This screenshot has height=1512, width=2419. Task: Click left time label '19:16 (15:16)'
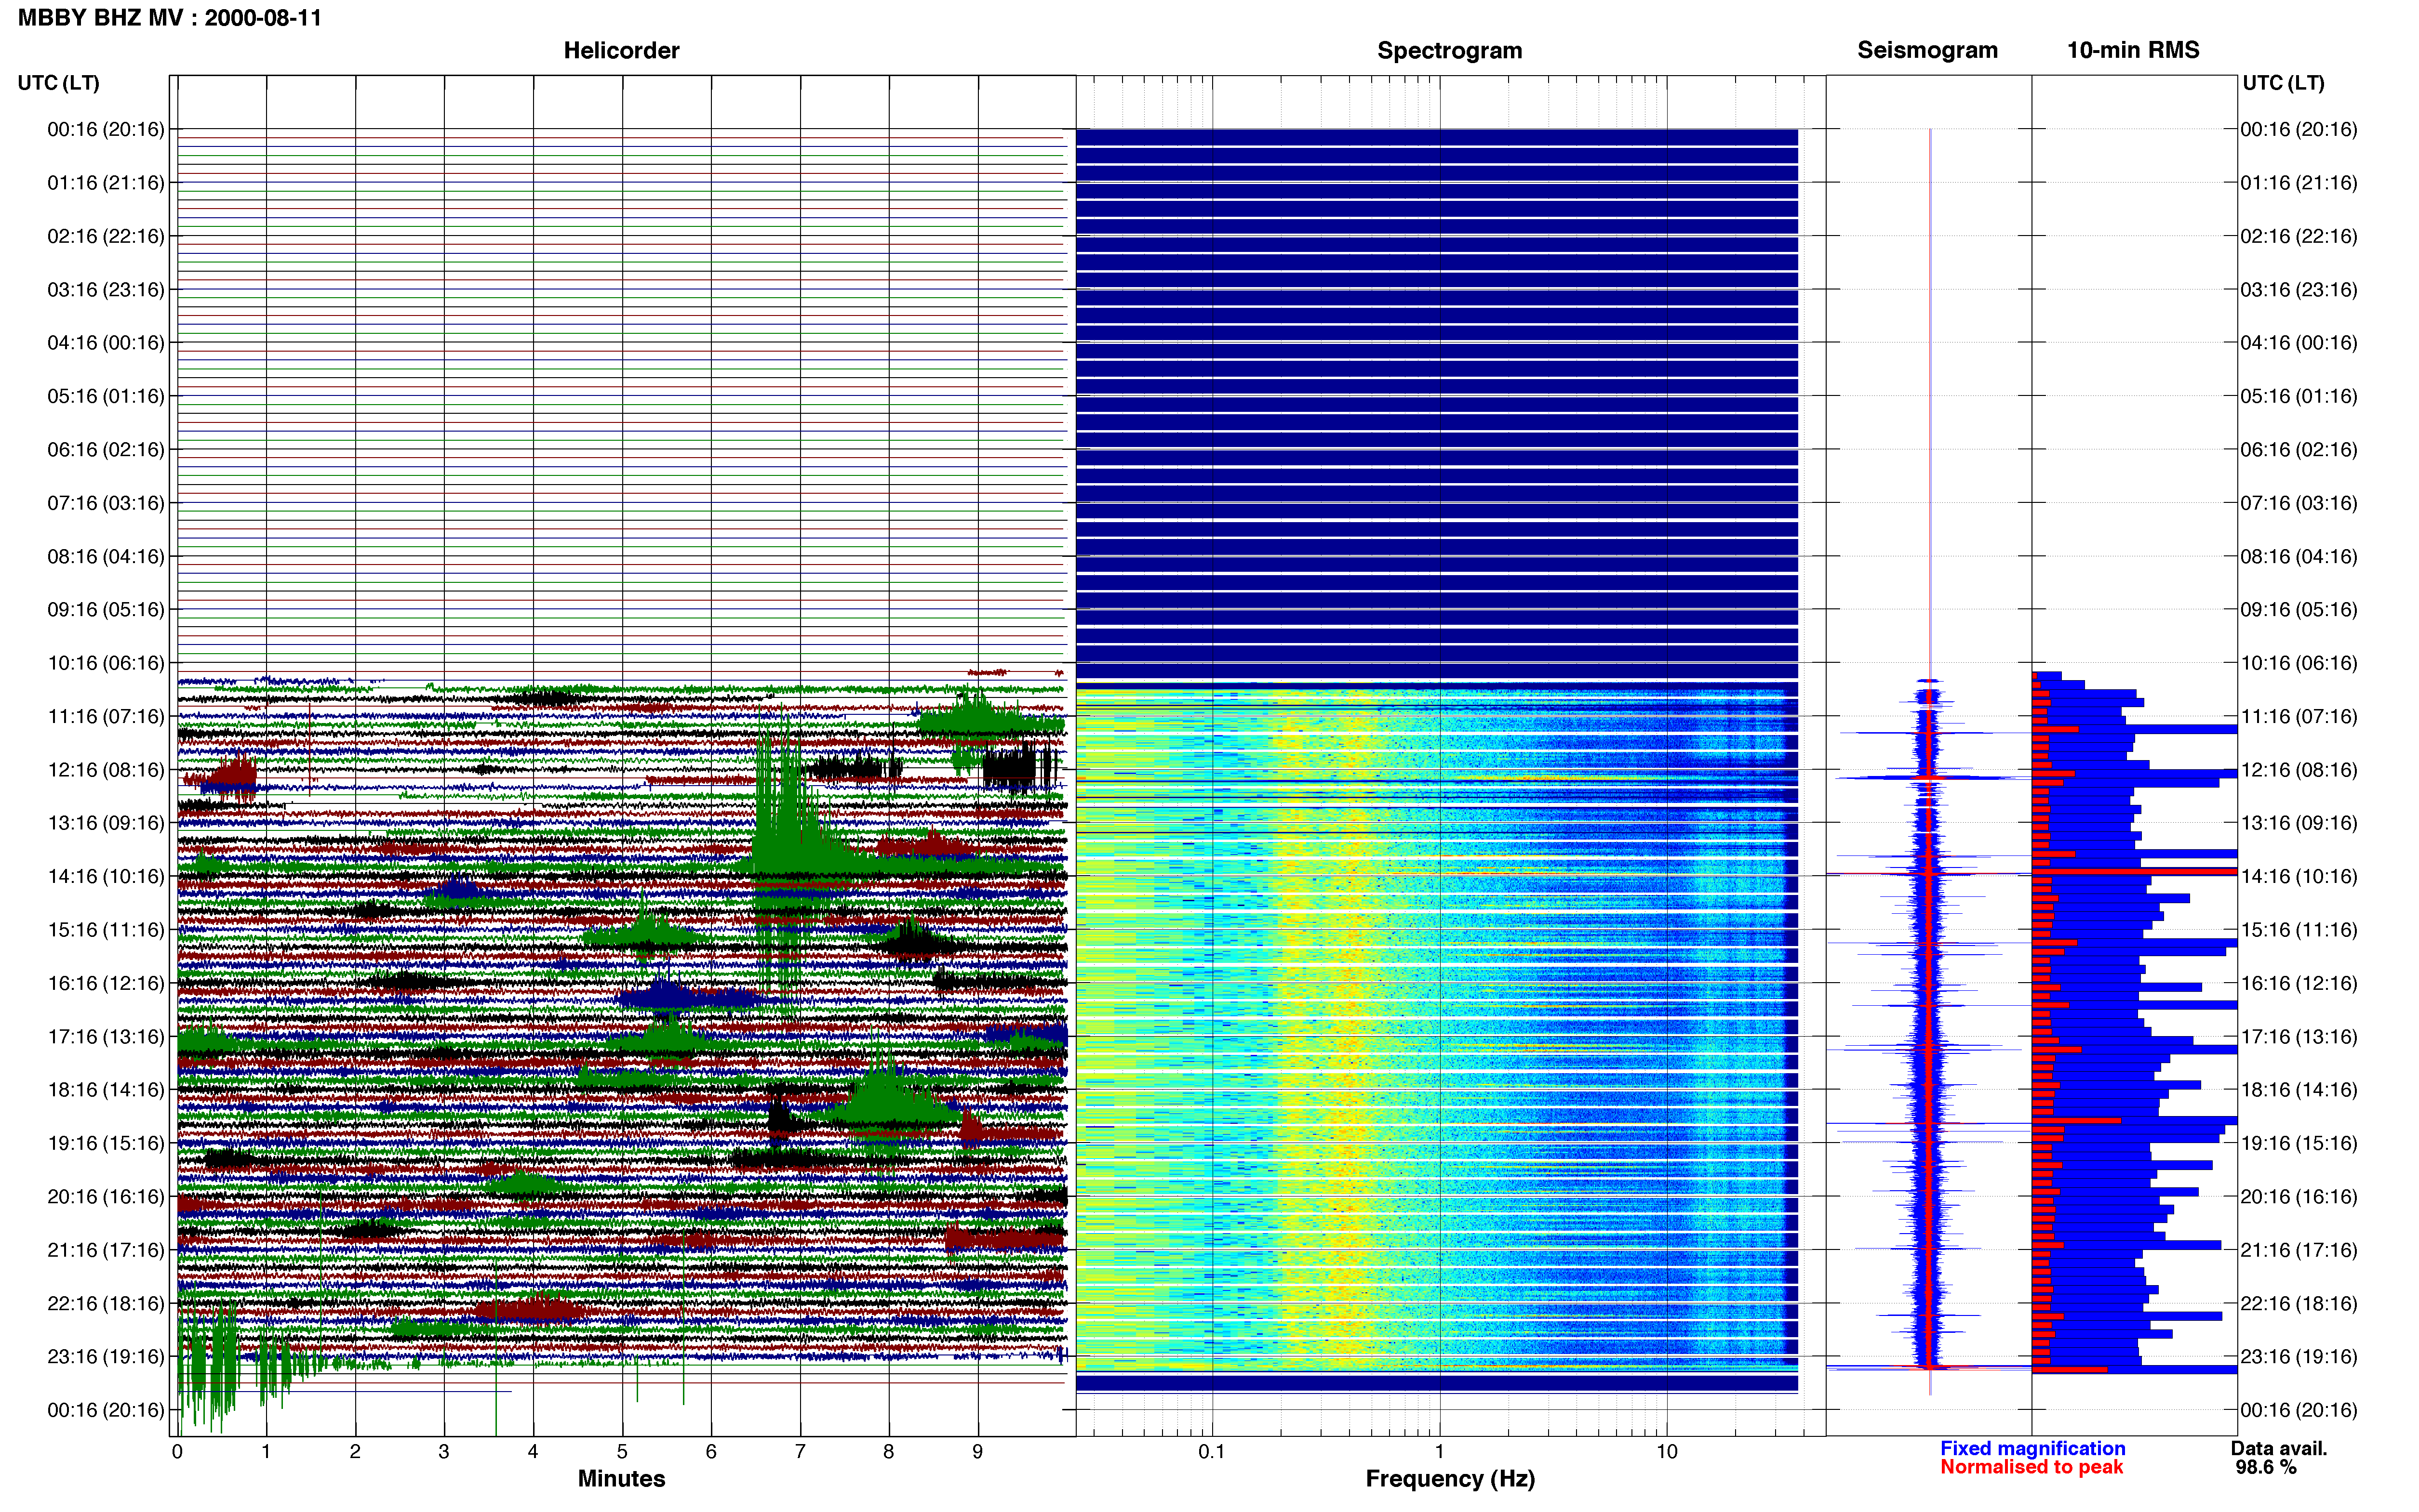tap(105, 1143)
